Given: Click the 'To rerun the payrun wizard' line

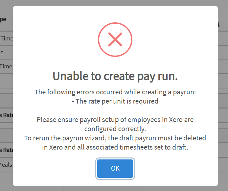Looking at the screenshot, I should tap(115, 138).
